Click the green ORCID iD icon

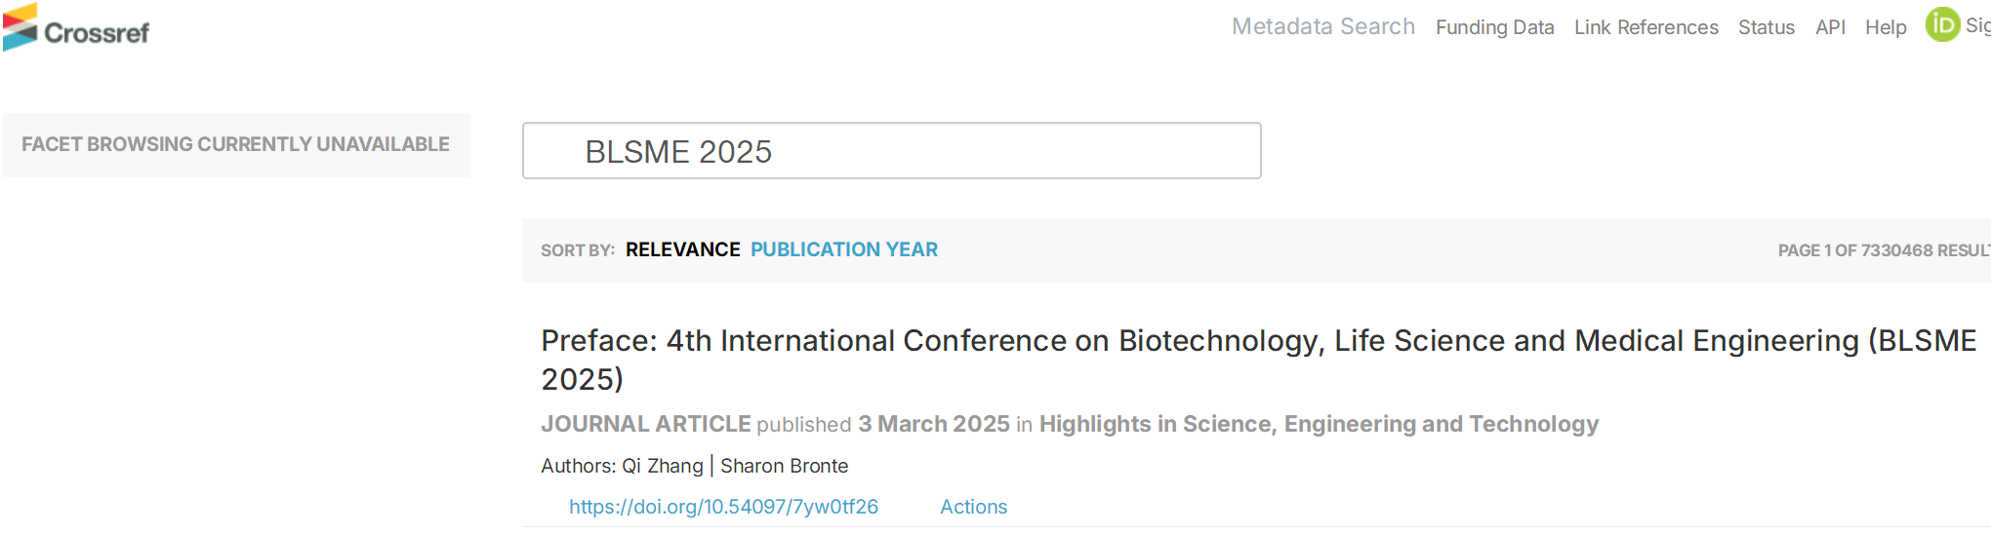1941,24
